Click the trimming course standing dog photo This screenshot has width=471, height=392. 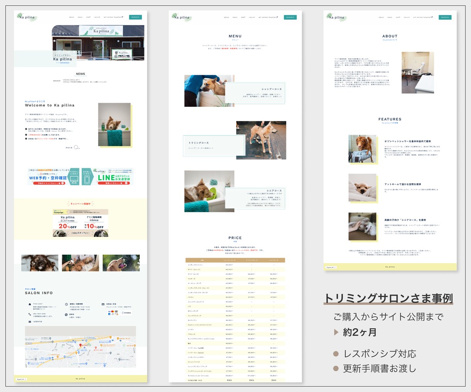click(261, 140)
